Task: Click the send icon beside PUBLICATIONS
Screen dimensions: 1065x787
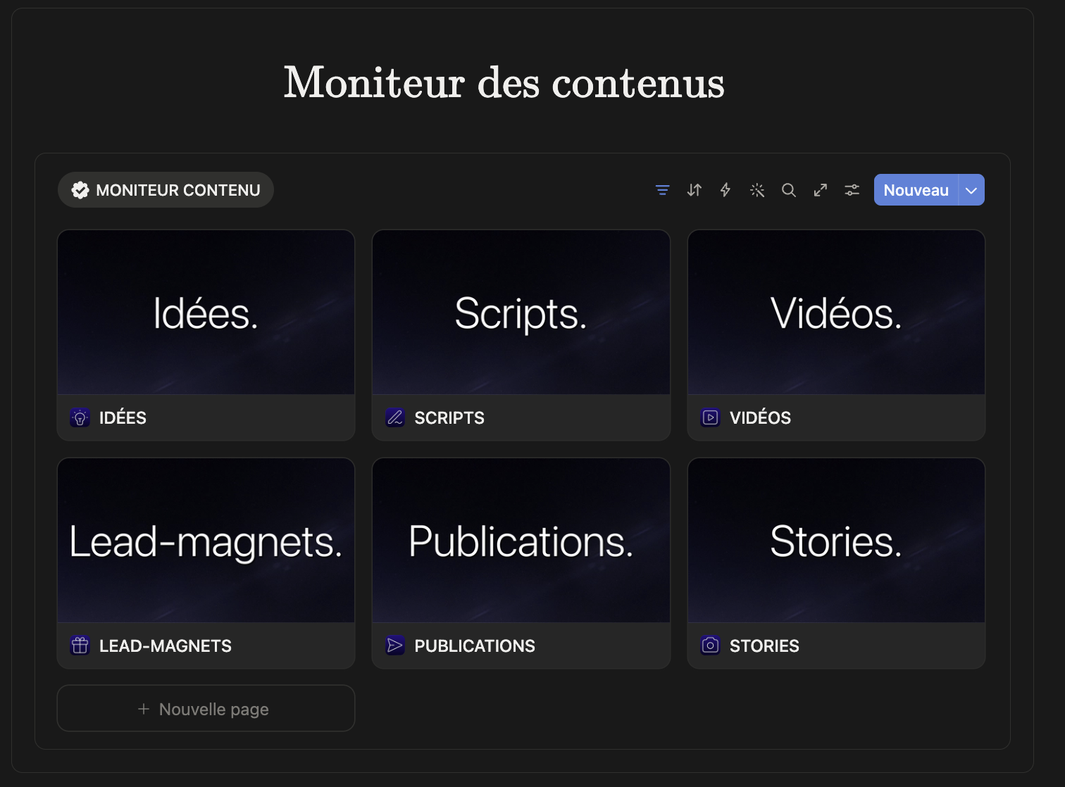Action: tap(395, 646)
